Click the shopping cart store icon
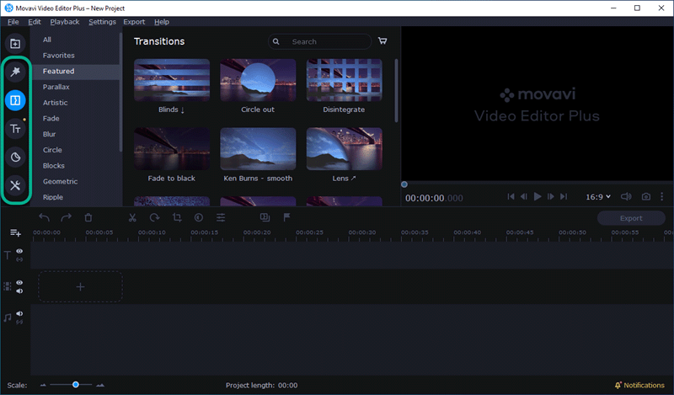The height and width of the screenshot is (395, 674). (382, 41)
